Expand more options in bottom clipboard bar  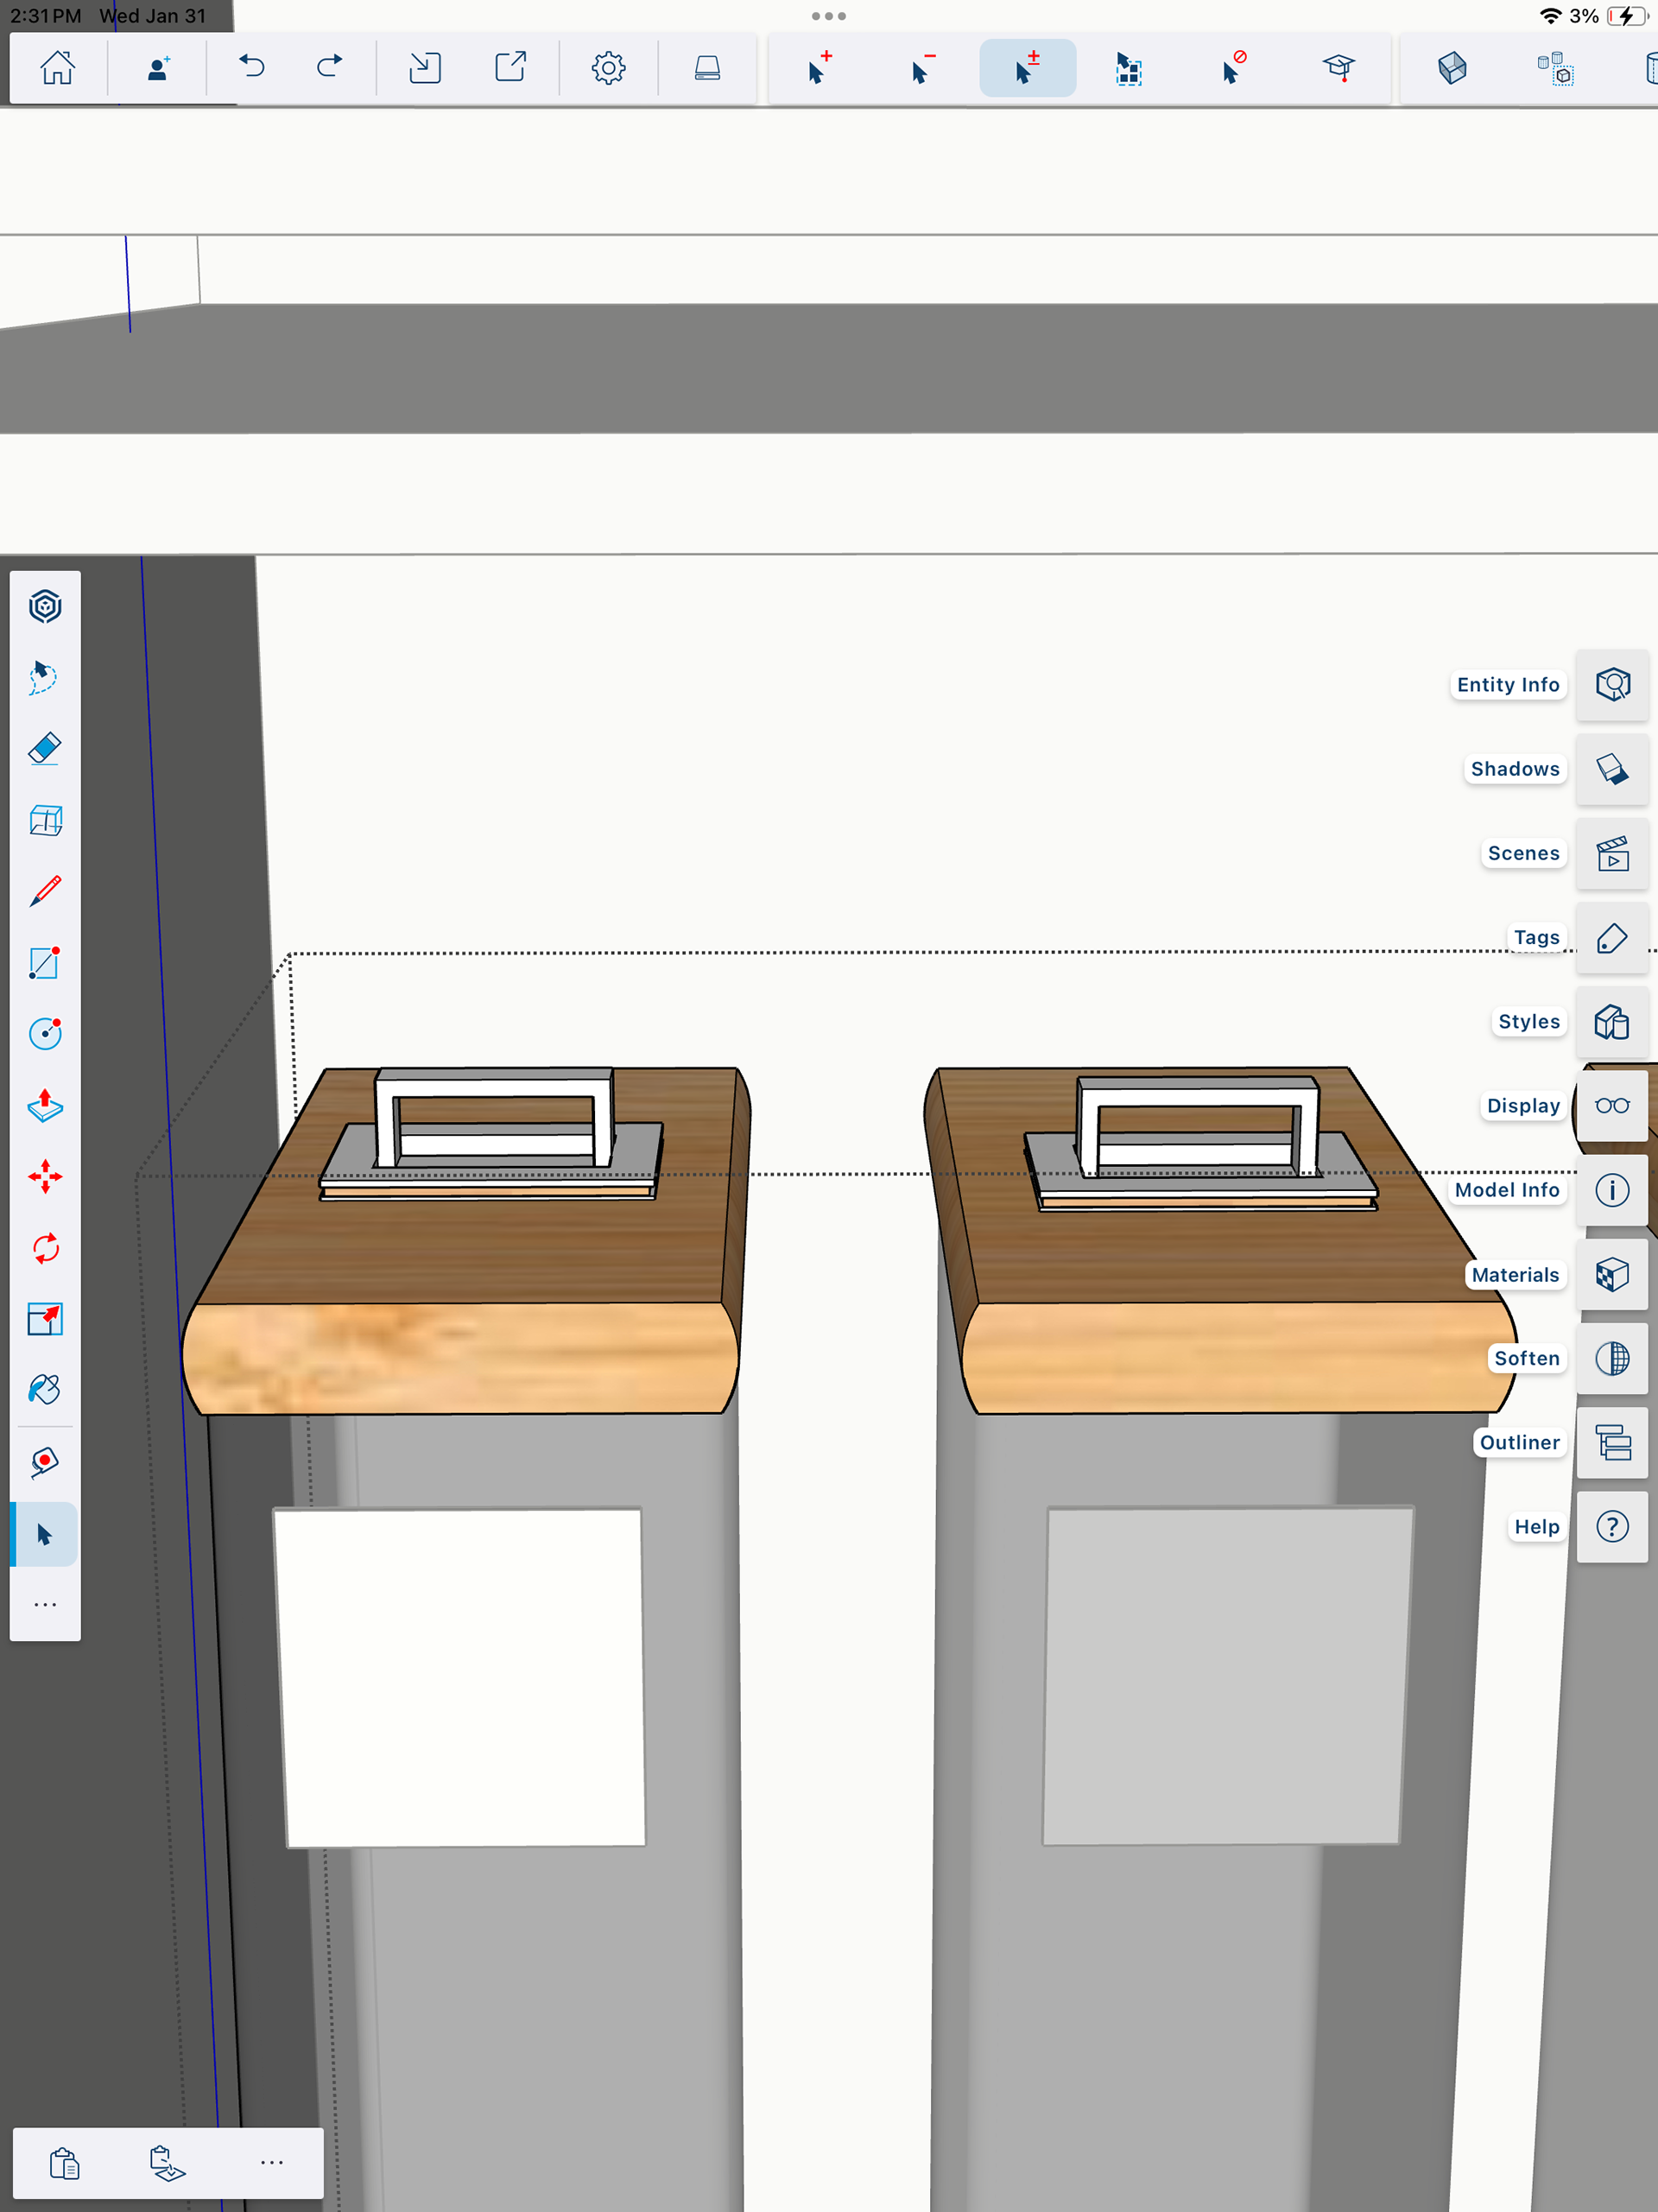tap(271, 2162)
